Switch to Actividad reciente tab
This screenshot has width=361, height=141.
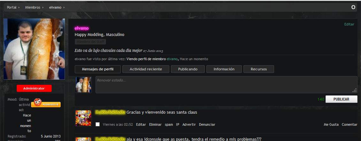click(x=145, y=69)
